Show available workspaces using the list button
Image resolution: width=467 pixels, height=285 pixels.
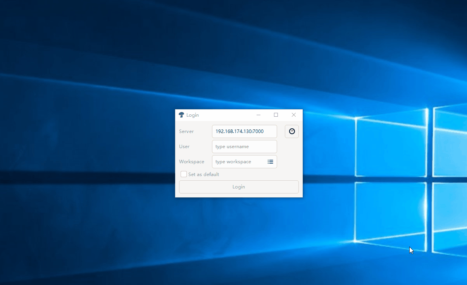270,161
